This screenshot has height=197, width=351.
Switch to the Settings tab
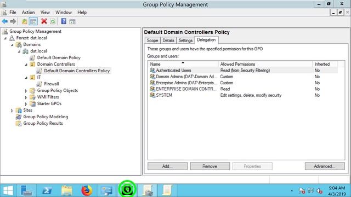tap(185, 40)
